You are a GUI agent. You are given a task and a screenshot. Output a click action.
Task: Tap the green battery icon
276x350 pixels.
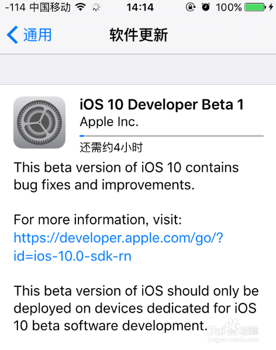255,7
